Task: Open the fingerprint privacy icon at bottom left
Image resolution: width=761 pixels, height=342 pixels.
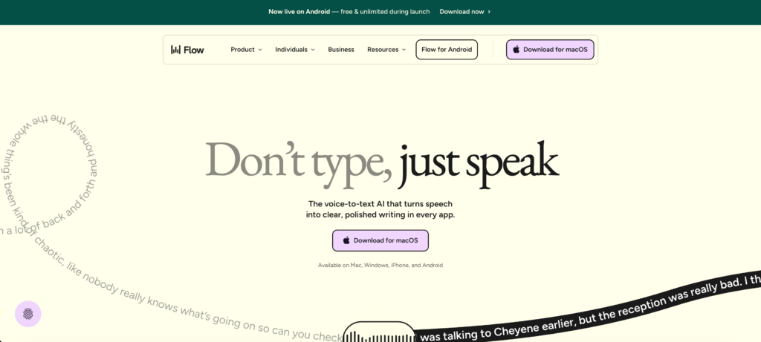Action: [28, 314]
